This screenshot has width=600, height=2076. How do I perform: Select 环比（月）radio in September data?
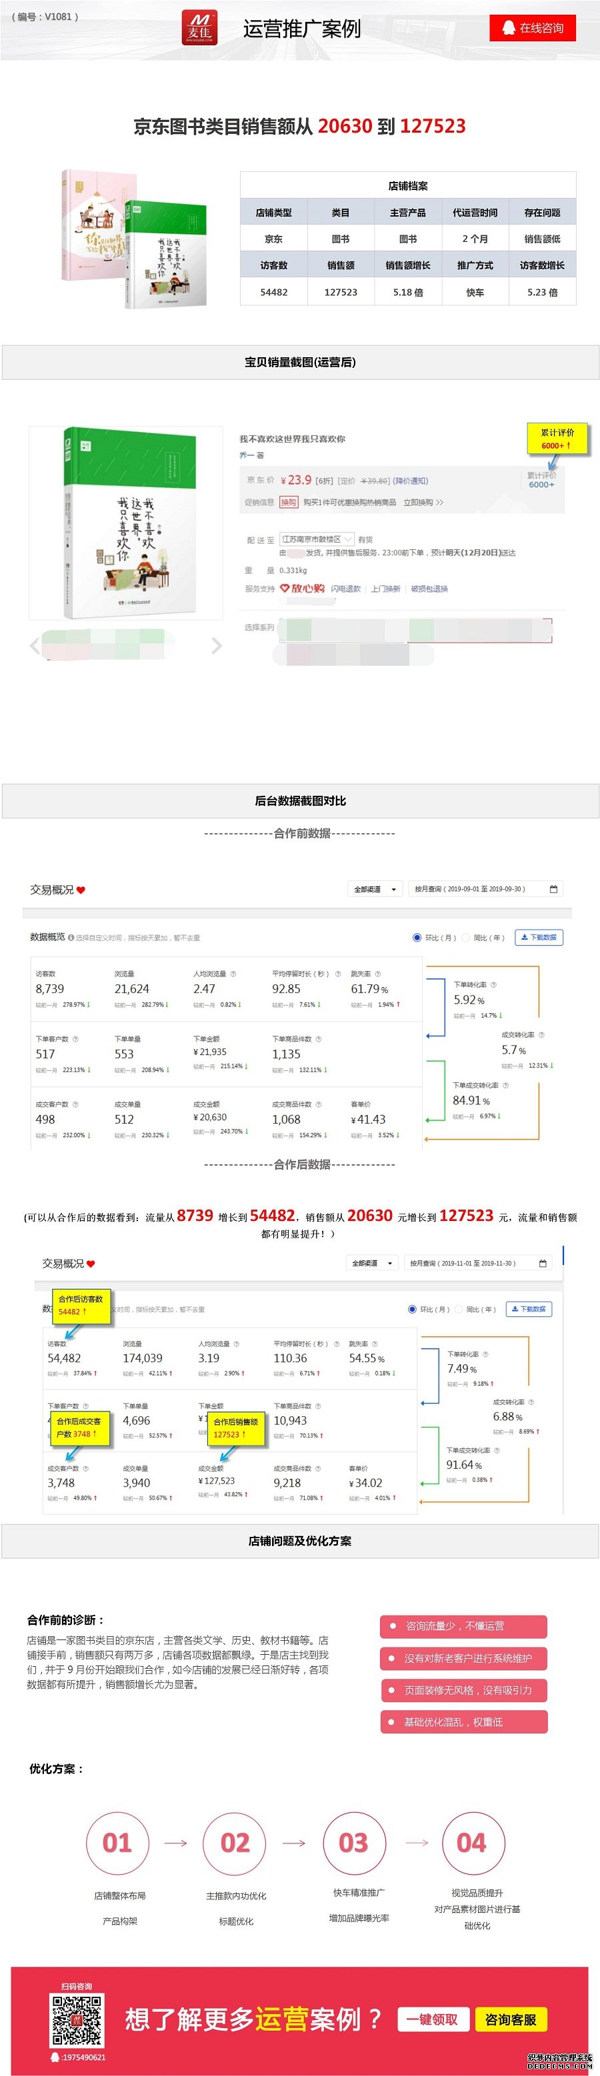point(417,937)
